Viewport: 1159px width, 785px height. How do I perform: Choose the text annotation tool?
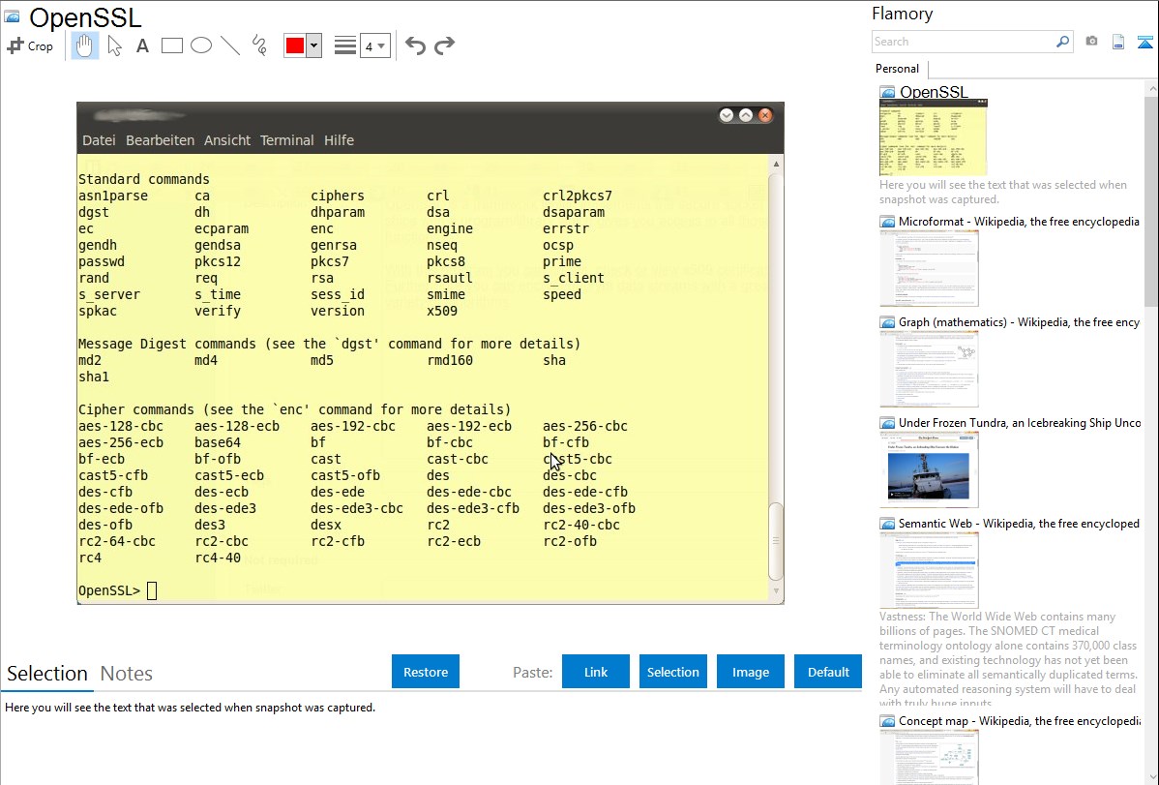(x=142, y=45)
